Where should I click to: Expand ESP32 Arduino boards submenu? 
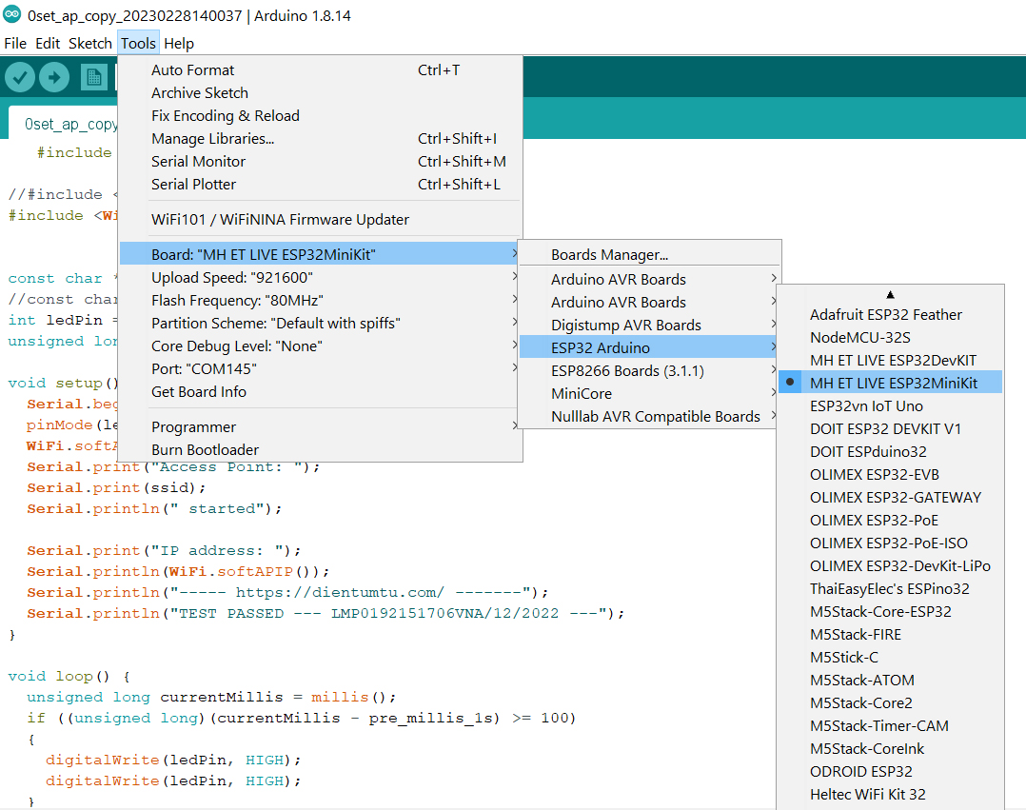click(x=649, y=347)
